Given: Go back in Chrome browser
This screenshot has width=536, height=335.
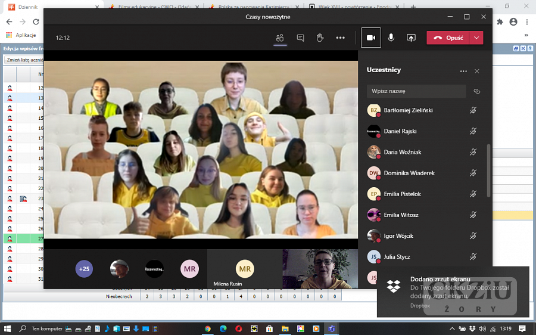Looking at the screenshot, I should coord(9,21).
